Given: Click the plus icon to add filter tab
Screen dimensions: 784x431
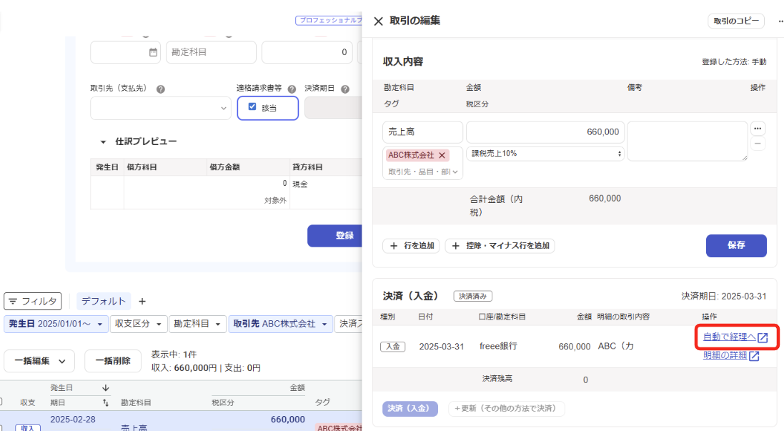Looking at the screenshot, I should (142, 301).
